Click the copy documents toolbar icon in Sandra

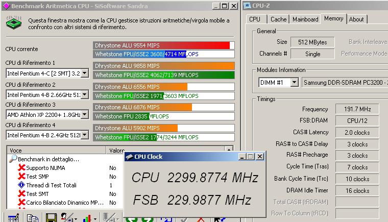tap(32, 218)
